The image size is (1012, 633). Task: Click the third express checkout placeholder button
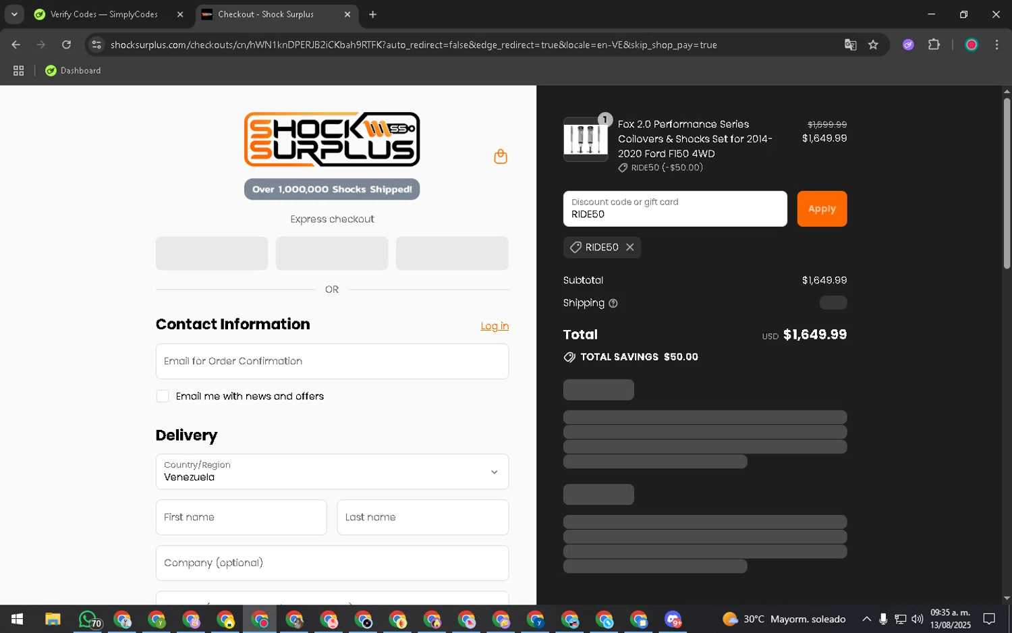tap(452, 253)
